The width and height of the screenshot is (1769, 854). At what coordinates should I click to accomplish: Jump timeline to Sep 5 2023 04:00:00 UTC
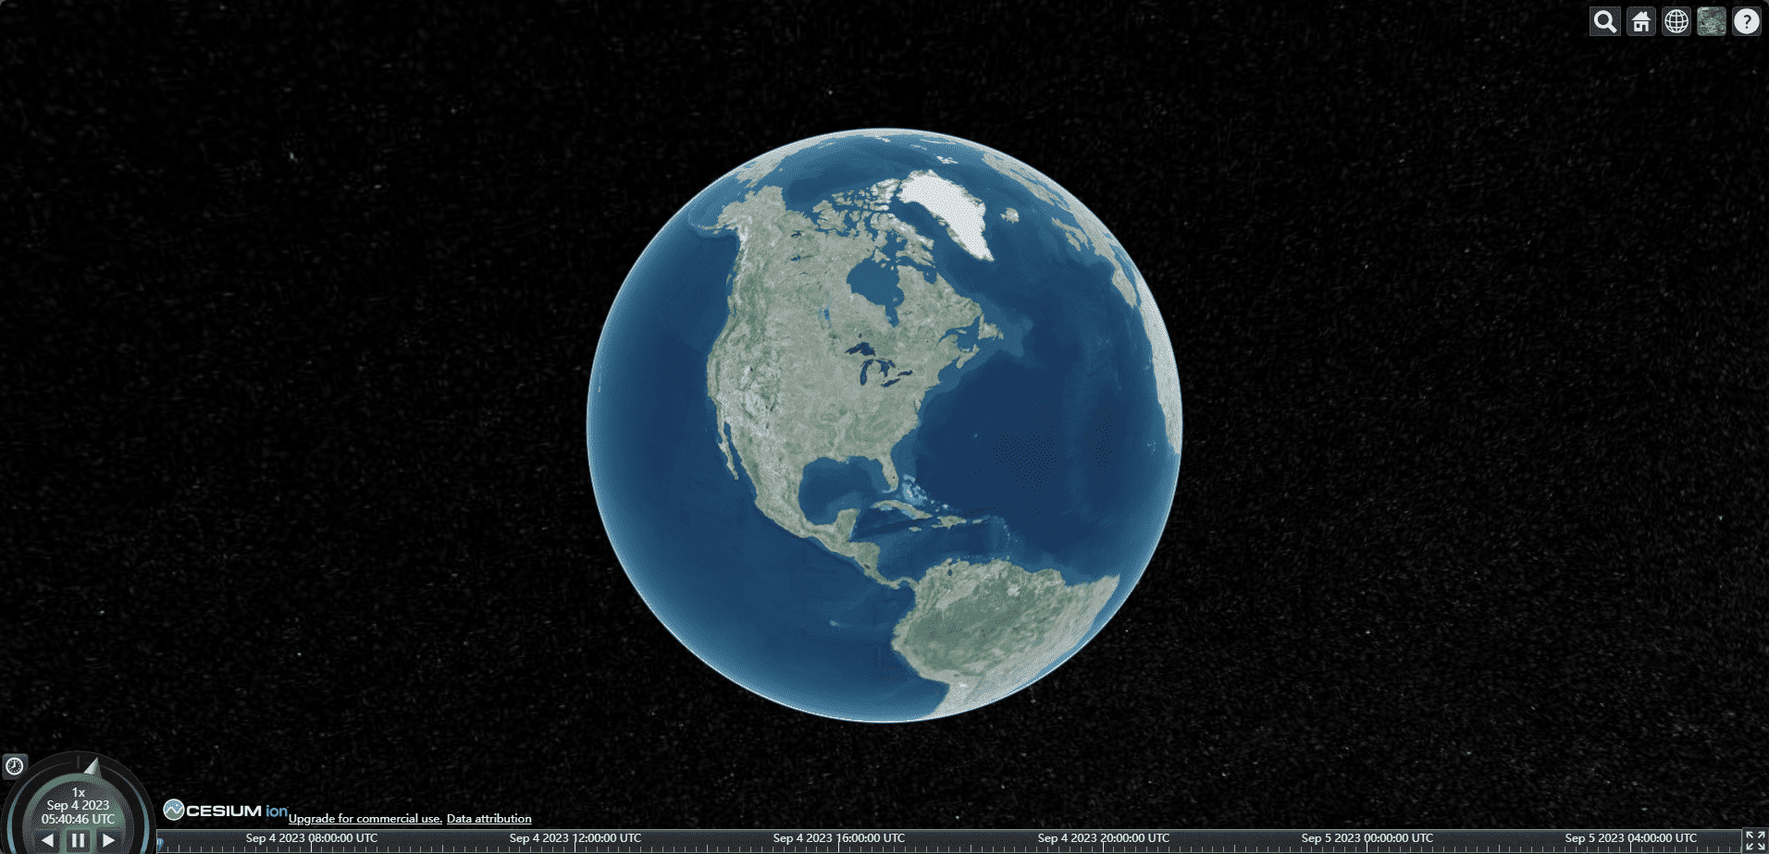click(x=1630, y=838)
